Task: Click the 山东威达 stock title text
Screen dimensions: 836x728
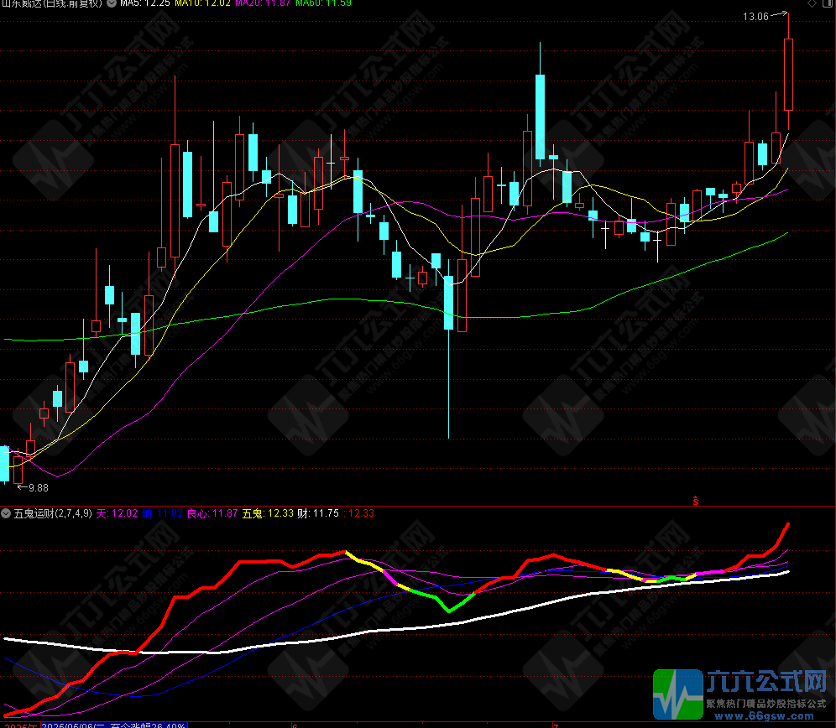Action: [52, 3]
